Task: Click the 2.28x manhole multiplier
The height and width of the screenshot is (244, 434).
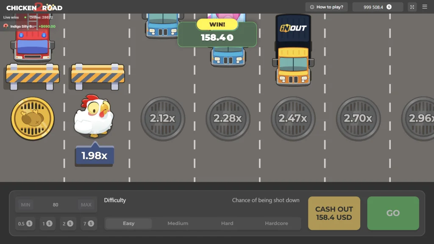Action: (x=228, y=119)
